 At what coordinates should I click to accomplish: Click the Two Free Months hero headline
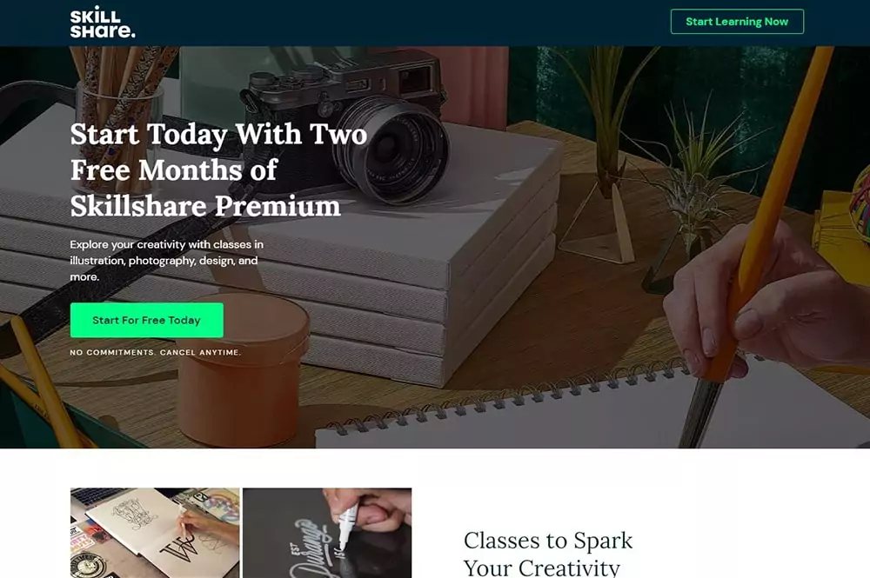click(218, 170)
